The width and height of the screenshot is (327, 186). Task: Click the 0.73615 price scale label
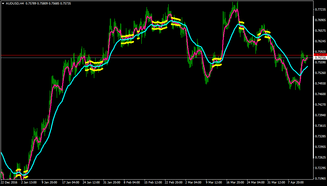point(320,125)
